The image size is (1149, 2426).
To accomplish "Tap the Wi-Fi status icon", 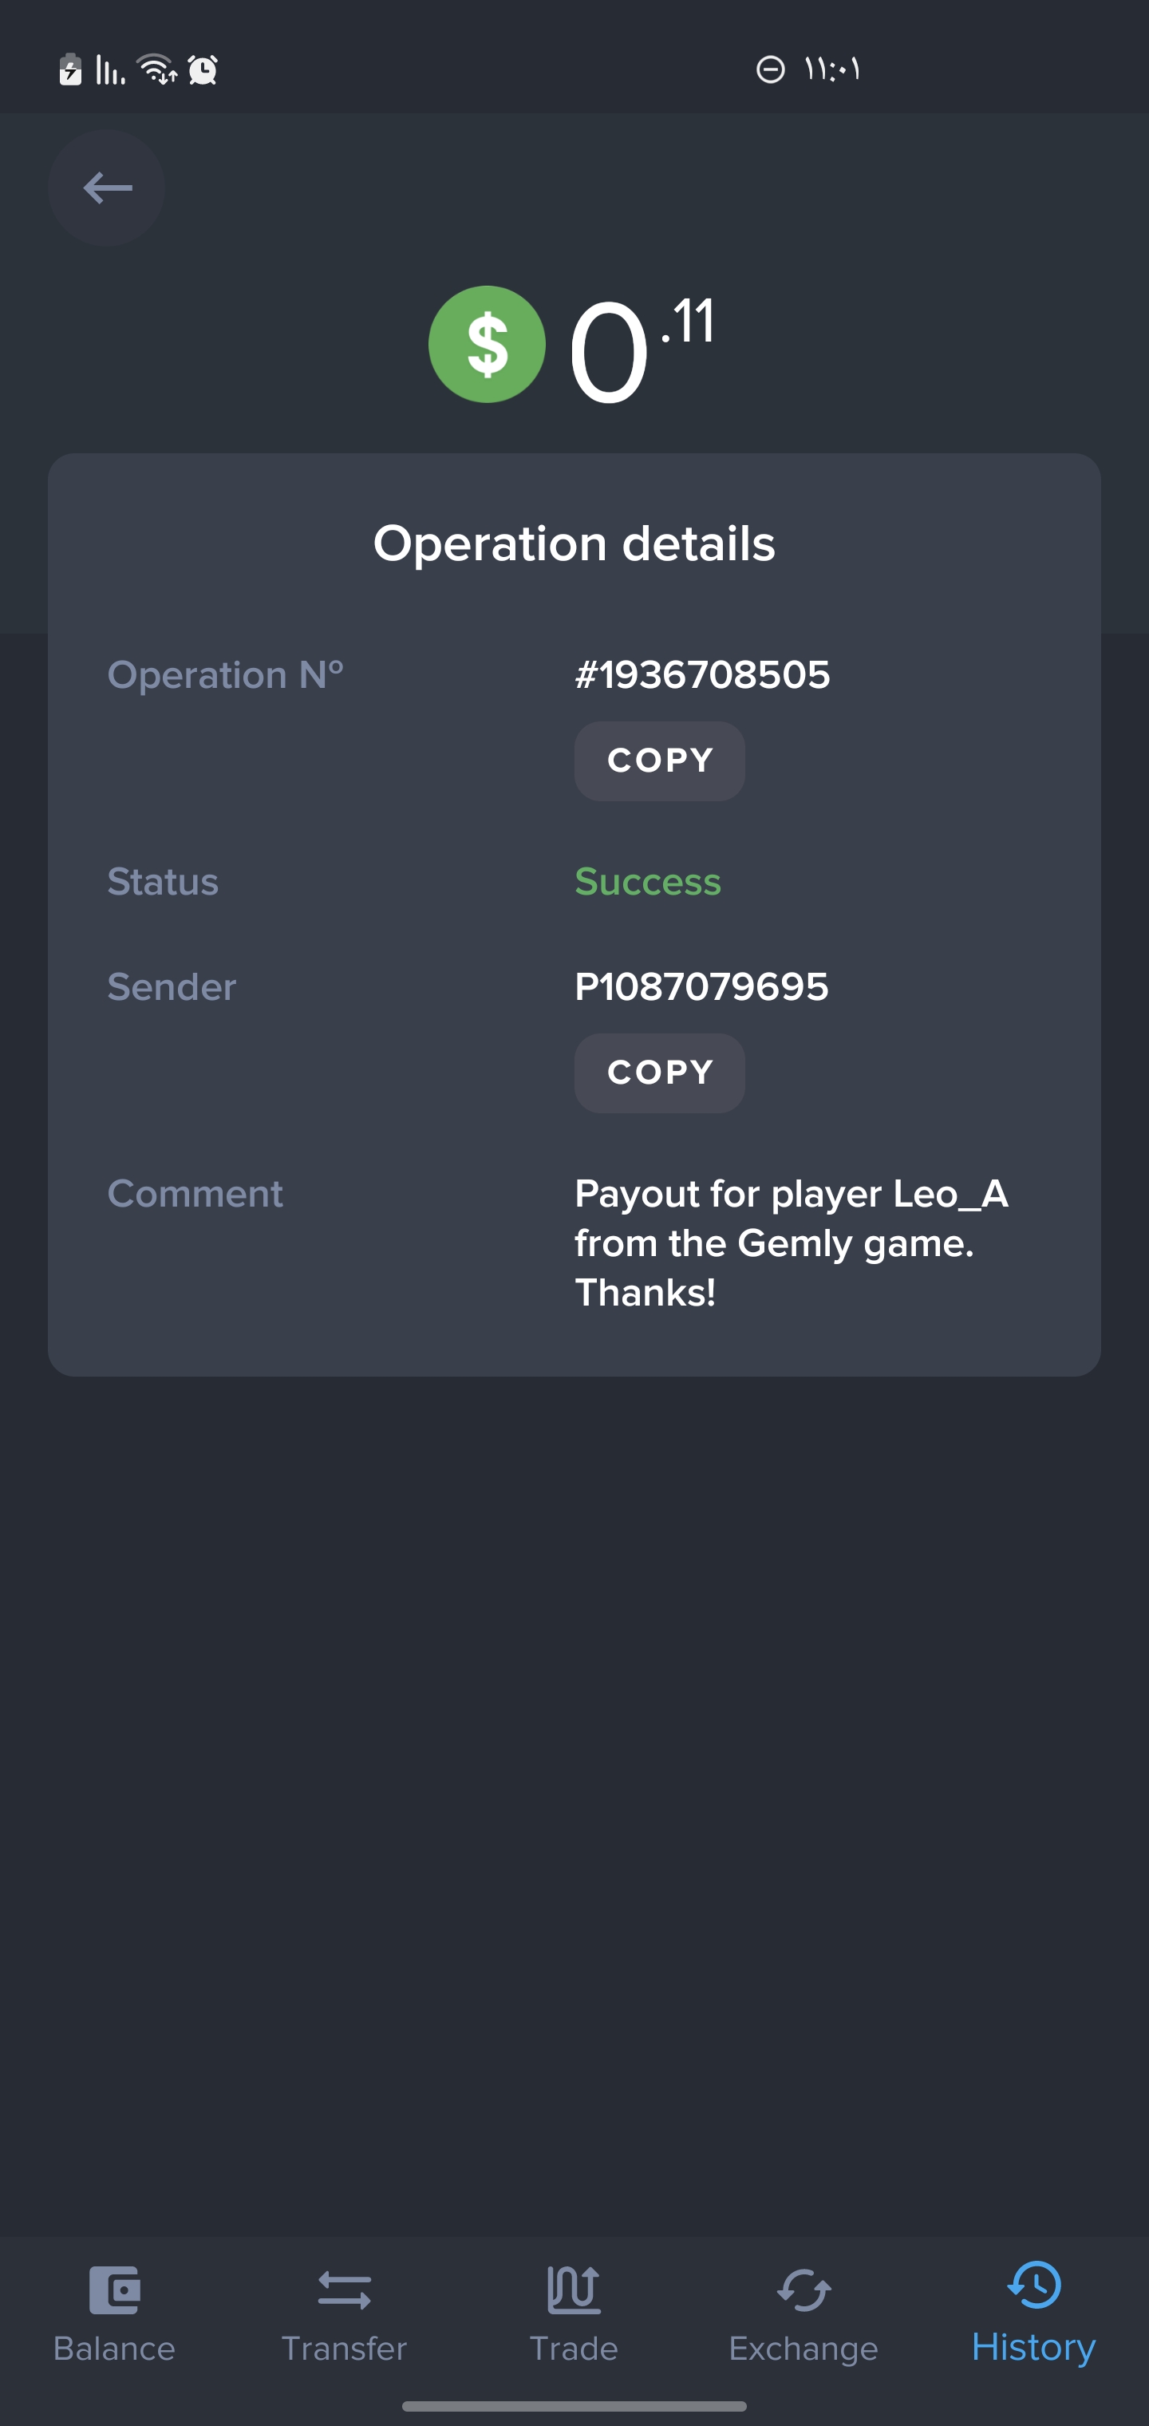I will tap(156, 69).
